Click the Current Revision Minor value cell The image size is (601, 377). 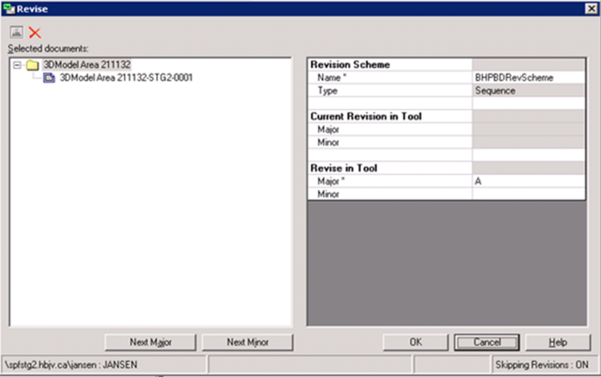(528, 142)
